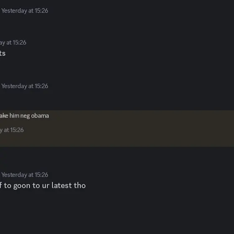Viewport: 234px width, 234px height.
Task: Click the first "to" in the last message
Action: click(x=8, y=186)
